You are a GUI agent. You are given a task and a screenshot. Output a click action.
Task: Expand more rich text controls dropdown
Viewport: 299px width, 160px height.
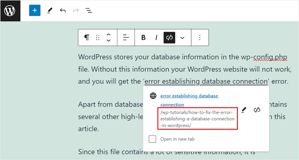(182, 38)
